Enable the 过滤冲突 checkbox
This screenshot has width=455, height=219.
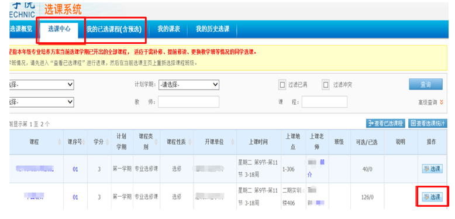coord(326,85)
